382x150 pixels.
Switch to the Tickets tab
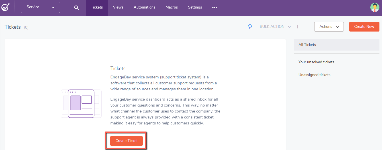(x=97, y=8)
